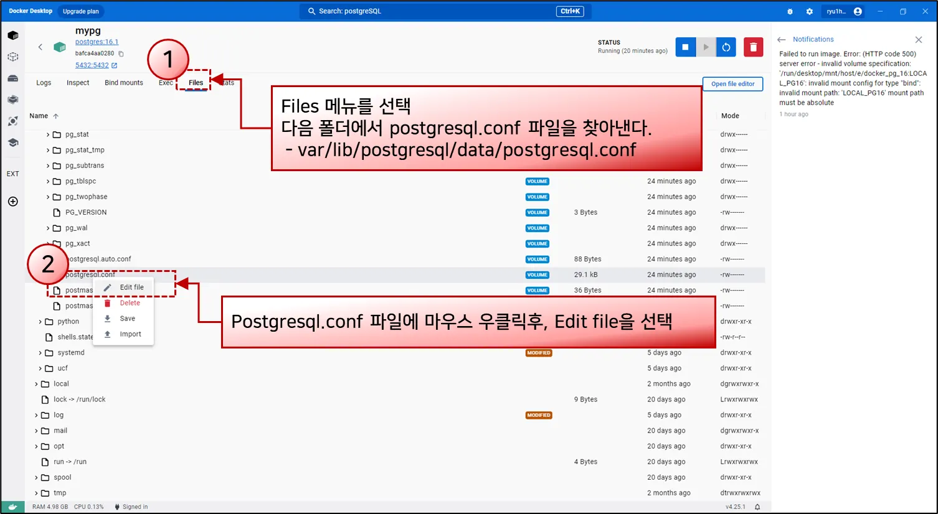
Task: Open the troubleshoot bug icon
Action: point(790,11)
